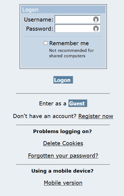Screen dimensions: 124x196
Task: Switch to the Mobile version link
Action: pos(63,183)
